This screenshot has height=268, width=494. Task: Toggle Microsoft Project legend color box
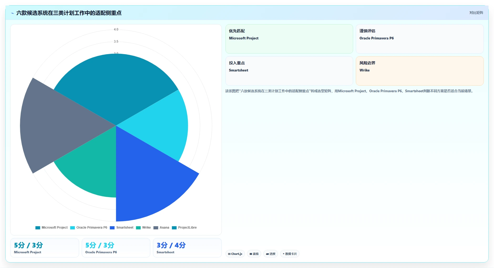38,228
